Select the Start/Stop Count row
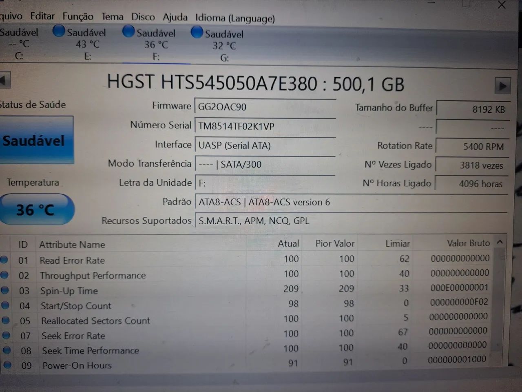Viewport: 522px width, 392px height. point(246,305)
